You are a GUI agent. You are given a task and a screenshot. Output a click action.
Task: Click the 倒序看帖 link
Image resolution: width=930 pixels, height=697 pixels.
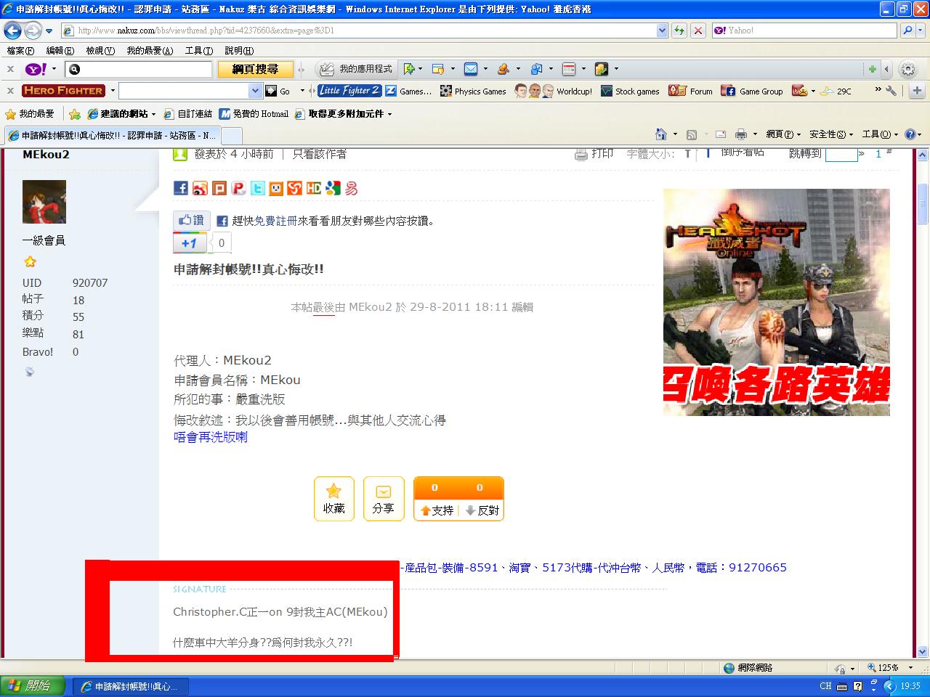[x=742, y=152]
